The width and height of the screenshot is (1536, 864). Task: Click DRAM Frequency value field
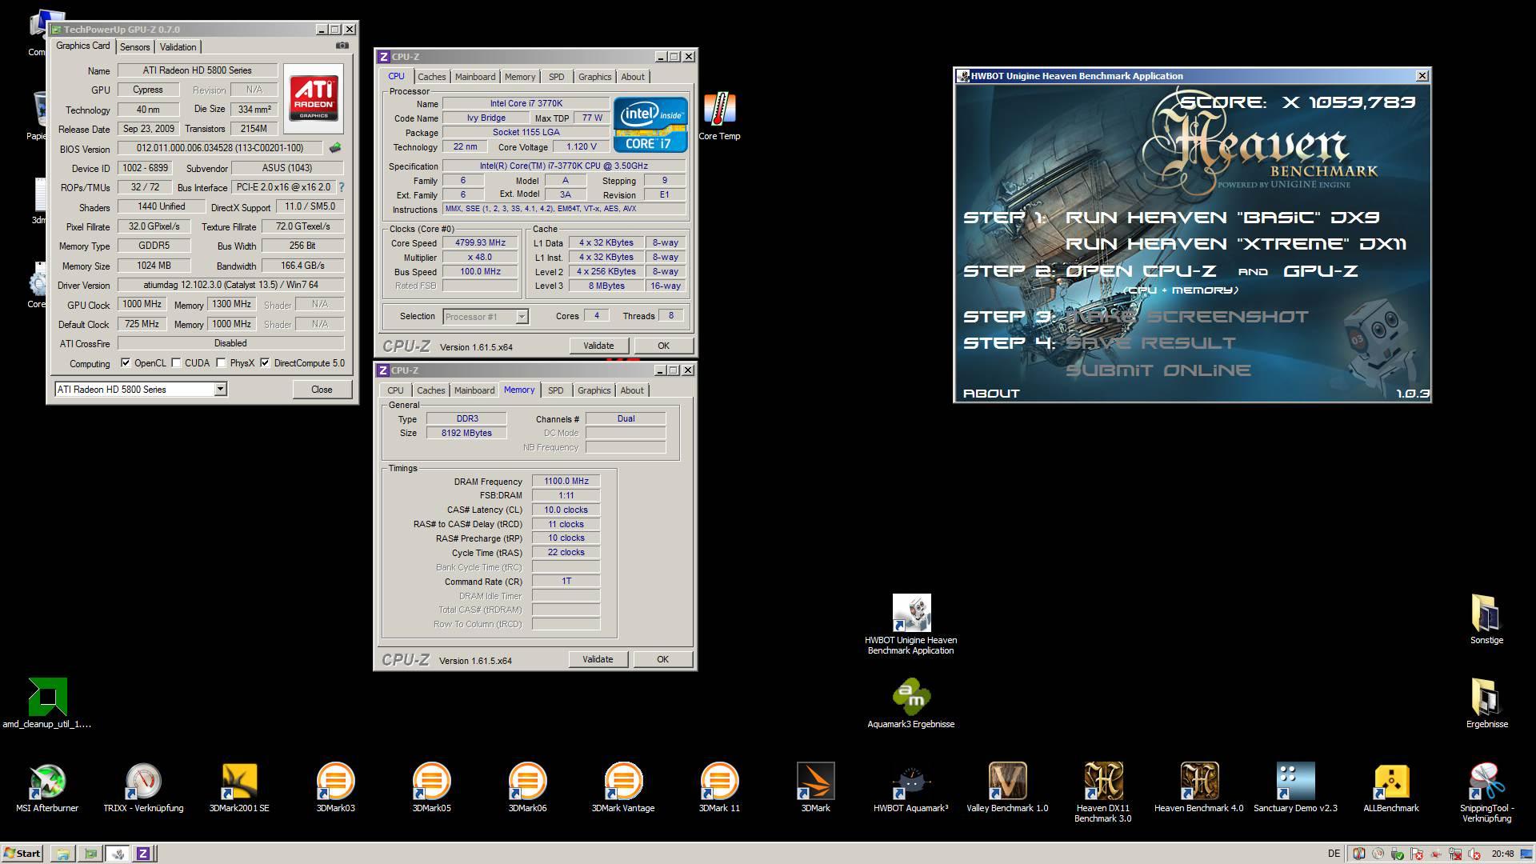566,482
